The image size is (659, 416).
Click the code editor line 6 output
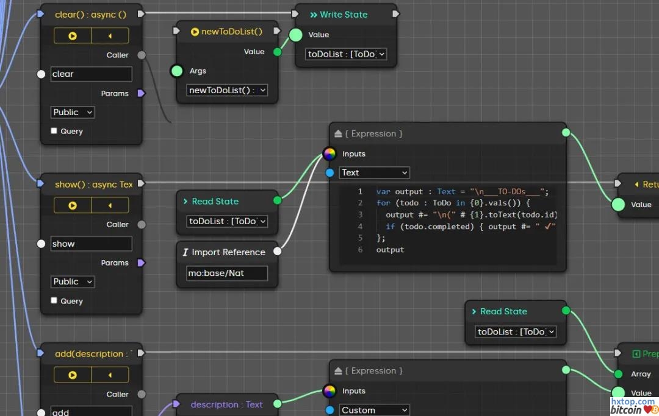391,250
